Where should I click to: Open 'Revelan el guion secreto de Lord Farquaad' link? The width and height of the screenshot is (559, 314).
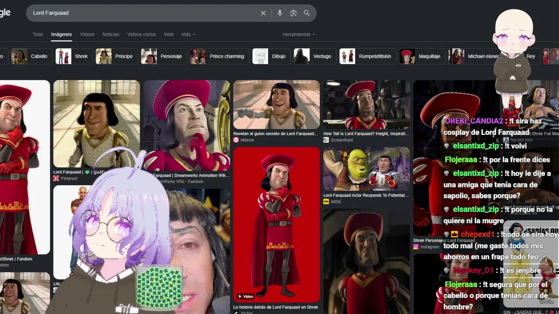tap(276, 134)
